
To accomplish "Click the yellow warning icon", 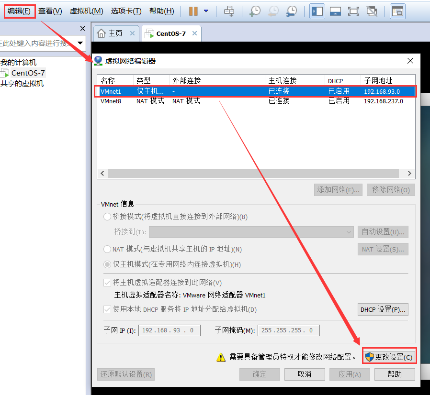I will [x=221, y=357].
